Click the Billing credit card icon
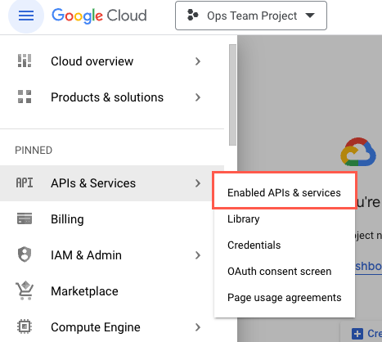382x342 pixels. (25, 218)
